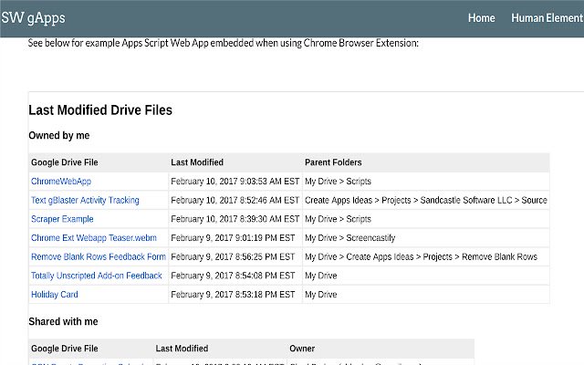This screenshot has height=365, width=584.
Task: Select date February 9, 2017 8:54:08 PM EST
Action: tap(233, 276)
